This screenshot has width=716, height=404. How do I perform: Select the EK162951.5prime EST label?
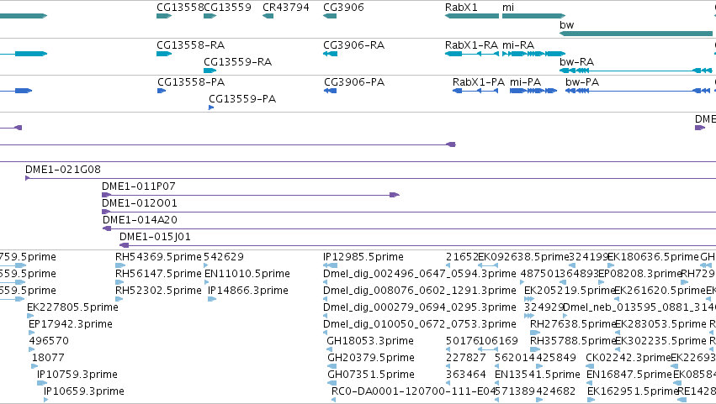point(633,392)
